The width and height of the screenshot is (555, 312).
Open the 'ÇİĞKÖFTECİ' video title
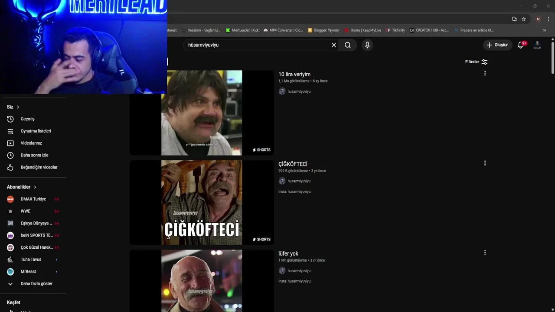293,164
